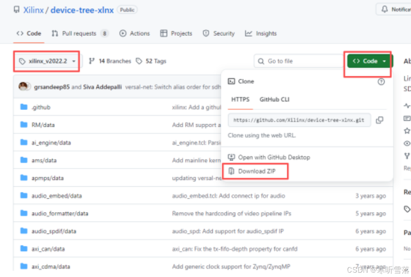Open the Actions tab
Viewport: 411px width, 277px height.
(134, 33)
